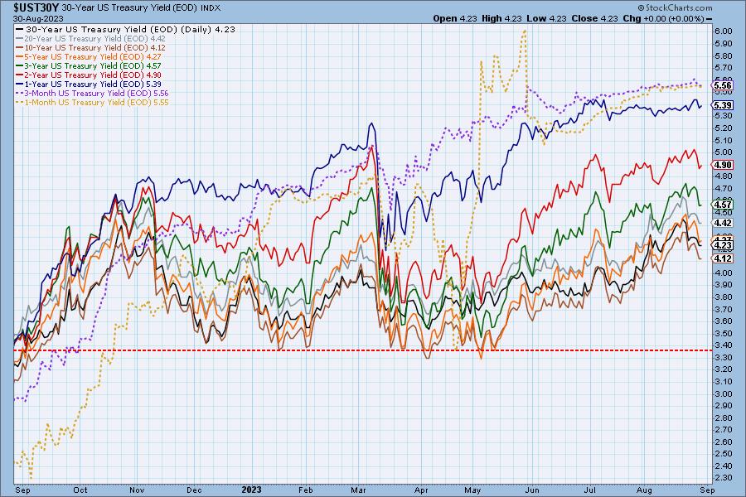Click the 4.23 last-value tag on the right
The width and height of the screenshot is (746, 497).
click(x=723, y=246)
